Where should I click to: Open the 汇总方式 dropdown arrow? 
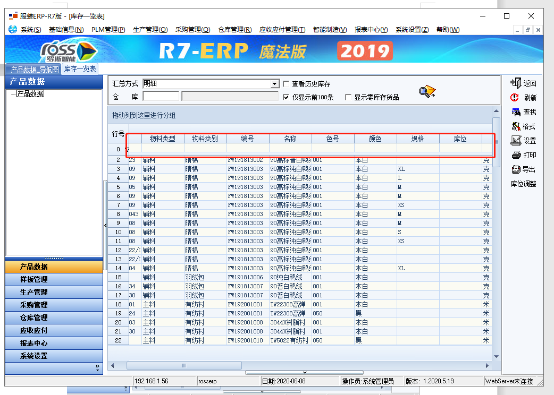click(x=275, y=83)
